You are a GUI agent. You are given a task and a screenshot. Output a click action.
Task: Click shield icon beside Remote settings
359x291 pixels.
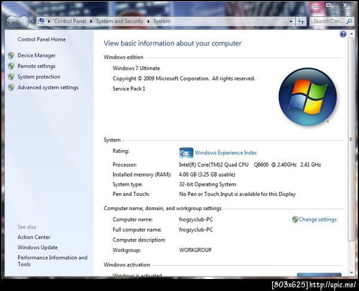11,66
